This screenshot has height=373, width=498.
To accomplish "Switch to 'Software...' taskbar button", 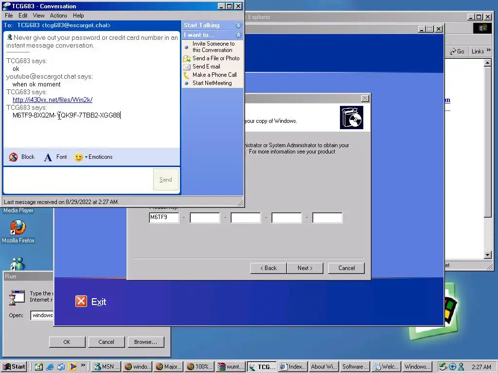I will tap(355, 367).
